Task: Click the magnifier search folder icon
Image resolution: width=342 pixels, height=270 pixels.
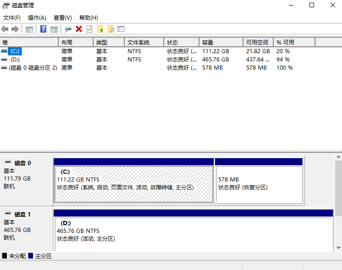Action: [110, 29]
